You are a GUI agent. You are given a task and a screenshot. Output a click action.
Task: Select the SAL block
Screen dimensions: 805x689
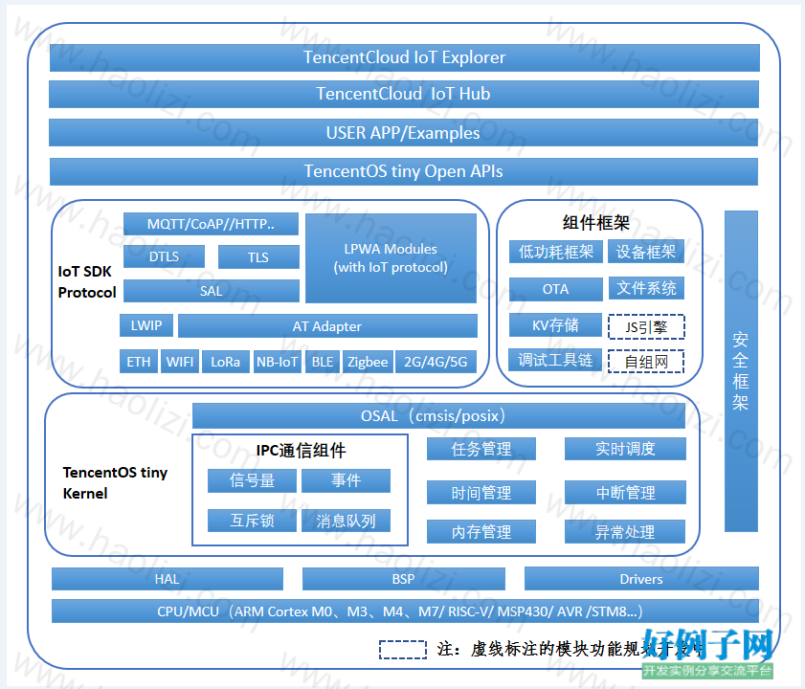tap(211, 291)
